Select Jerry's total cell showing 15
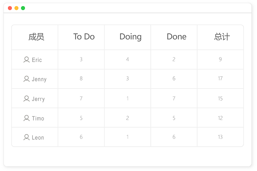Screen dimensions: 257x171 coord(220,98)
